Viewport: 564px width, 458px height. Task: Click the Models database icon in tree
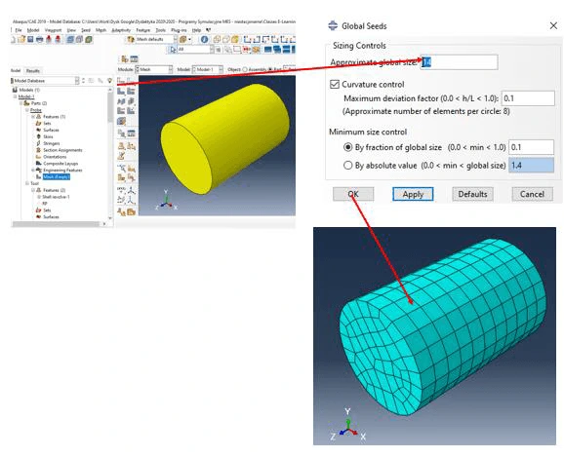15,90
